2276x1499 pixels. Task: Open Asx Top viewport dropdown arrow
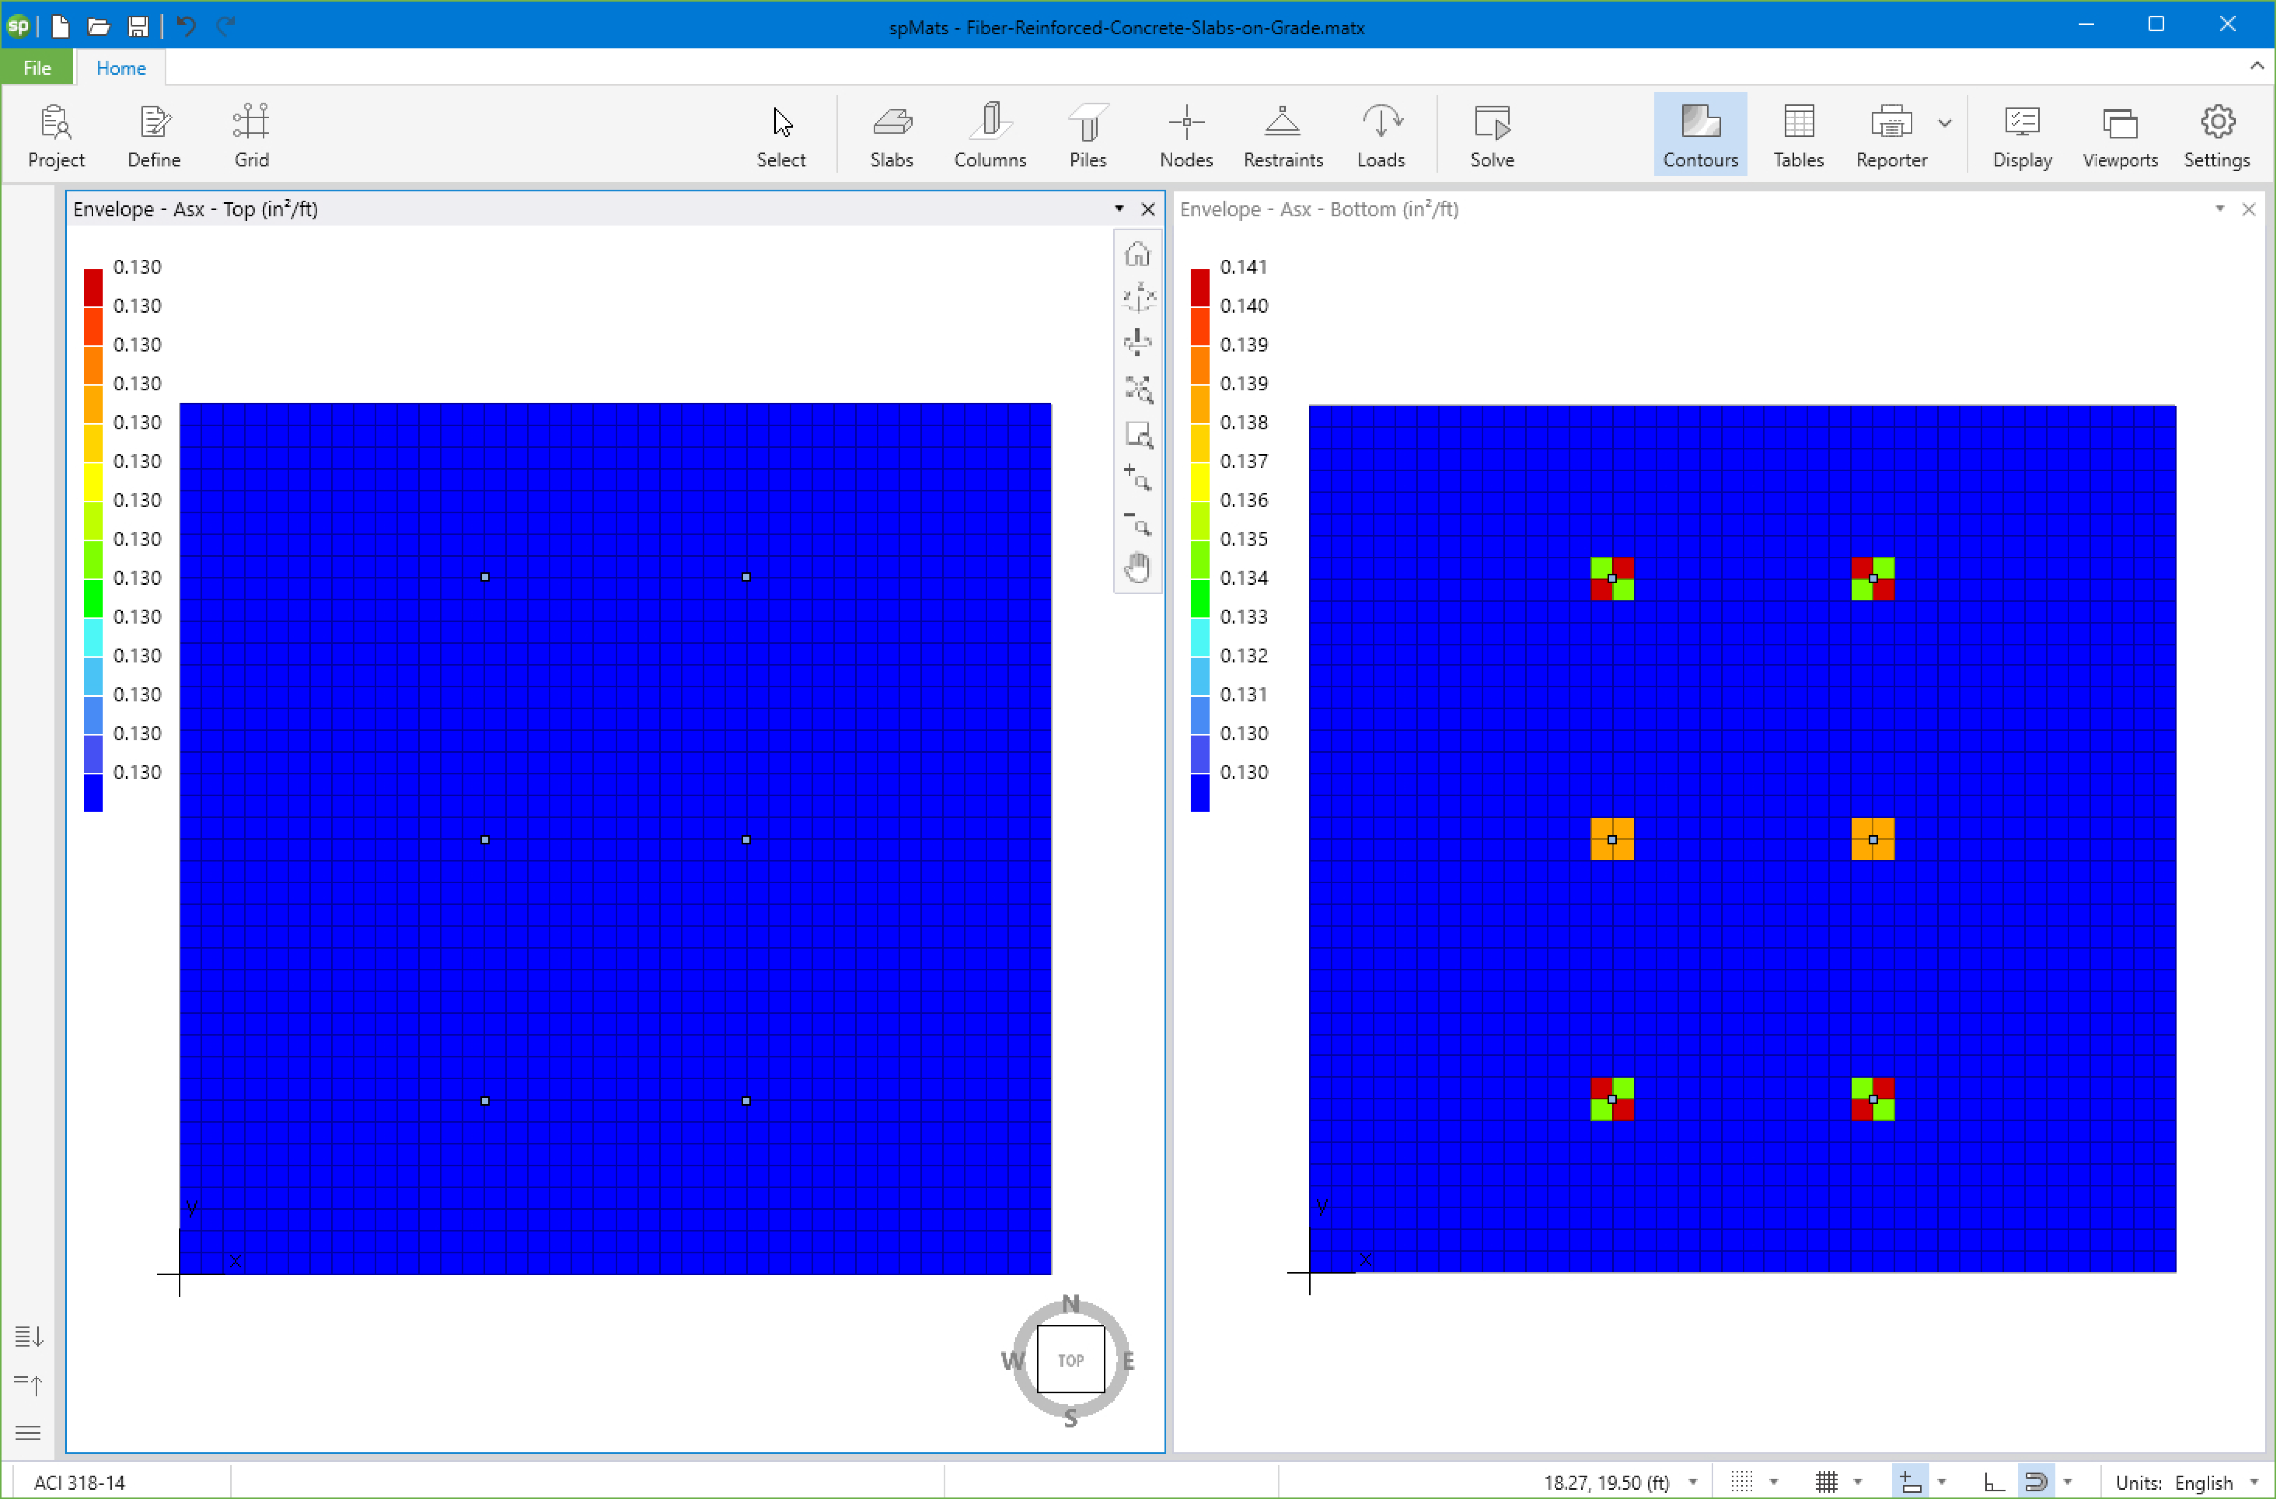(1119, 209)
